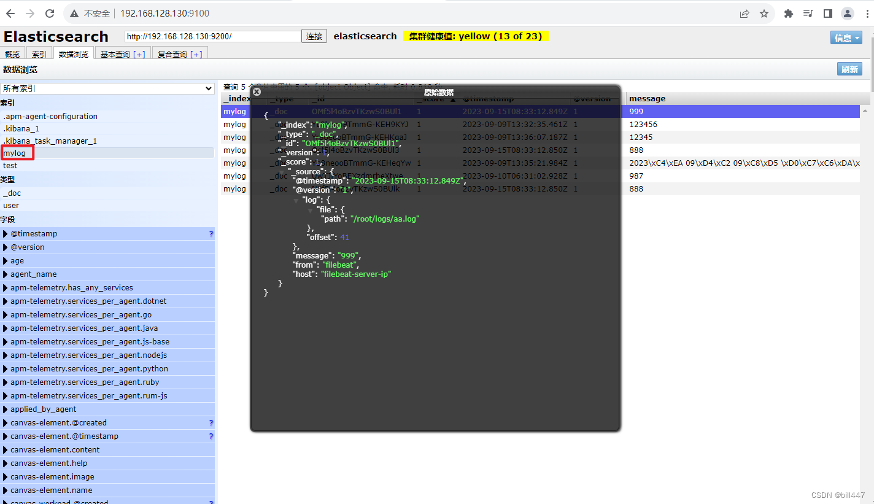
Task: Select the 数据浏览 browser tab
Action: click(74, 54)
